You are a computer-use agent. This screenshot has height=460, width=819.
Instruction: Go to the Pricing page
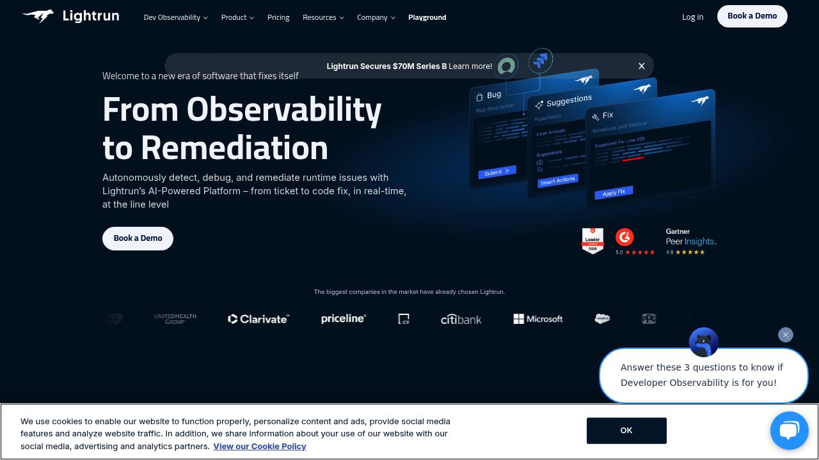(278, 17)
